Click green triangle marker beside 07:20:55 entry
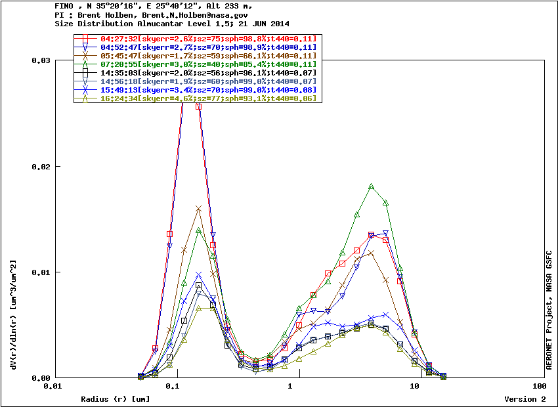Screen dimensions: 558x407 (x=85, y=64)
